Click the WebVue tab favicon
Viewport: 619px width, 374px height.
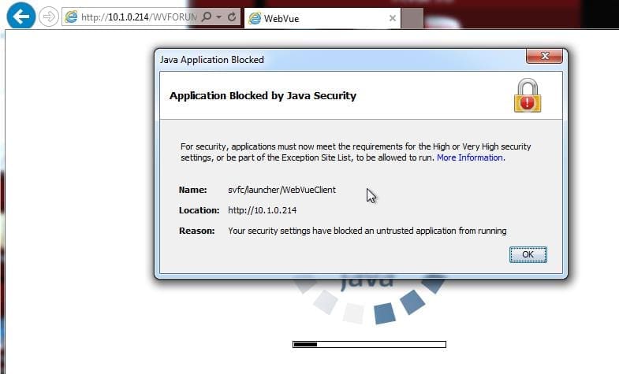point(255,18)
